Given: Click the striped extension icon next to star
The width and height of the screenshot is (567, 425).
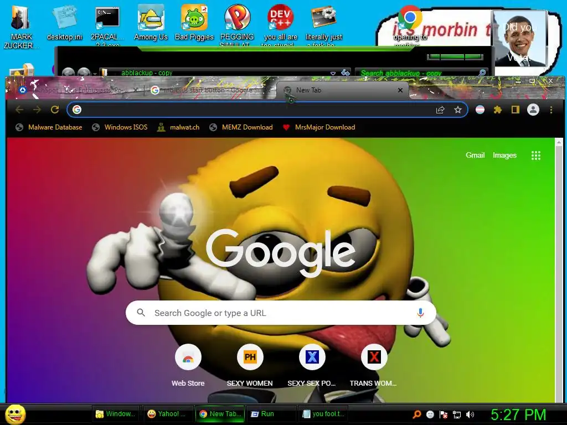Looking at the screenshot, I should click(x=480, y=110).
